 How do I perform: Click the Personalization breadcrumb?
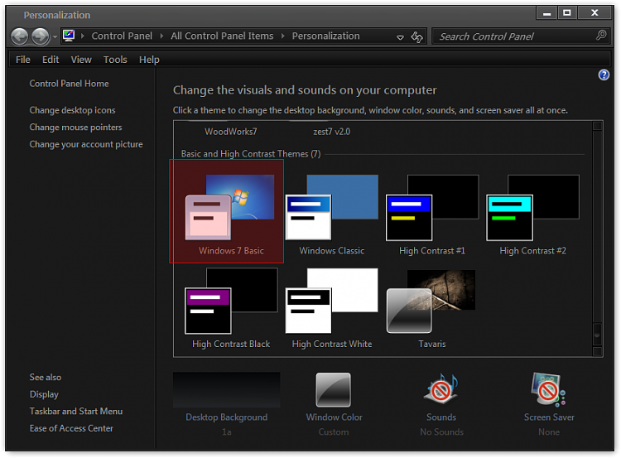(x=325, y=36)
